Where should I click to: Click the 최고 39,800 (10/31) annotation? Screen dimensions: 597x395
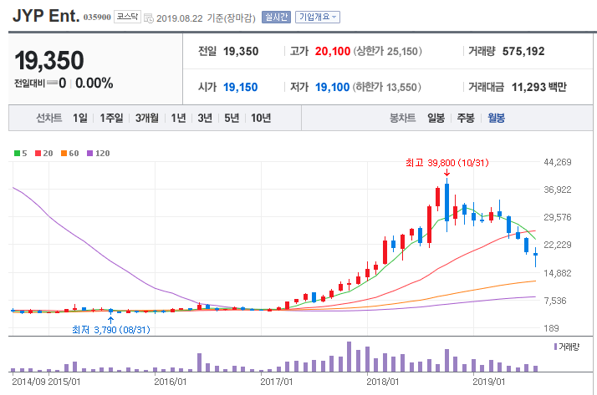[447, 163]
